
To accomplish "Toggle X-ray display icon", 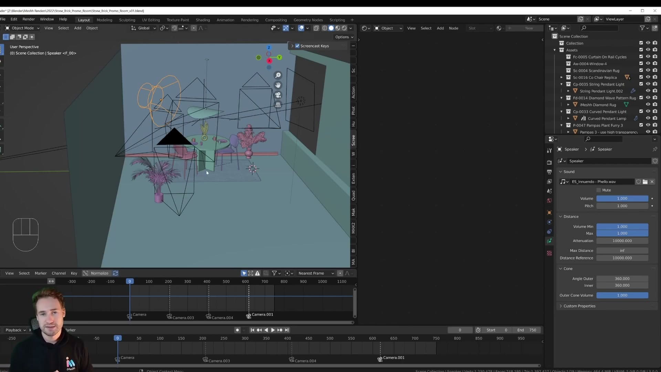I will click(316, 28).
